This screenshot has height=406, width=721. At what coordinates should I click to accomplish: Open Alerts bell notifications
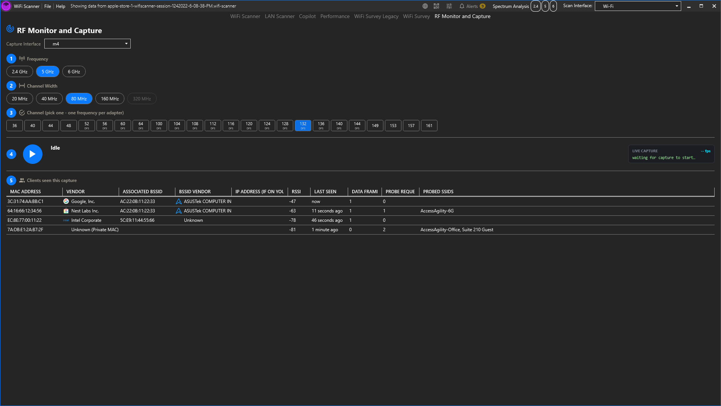472,6
